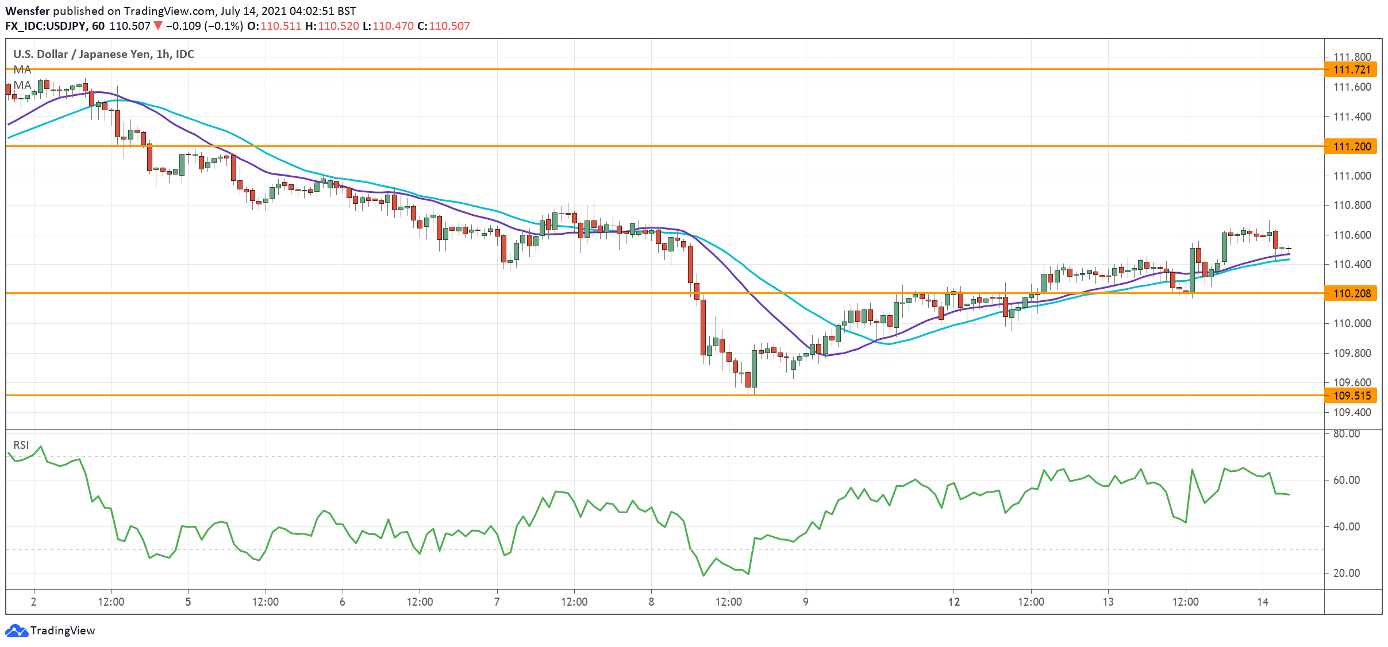Click the Wensfer author name
Image resolution: width=1388 pixels, height=647 pixels.
(27, 11)
